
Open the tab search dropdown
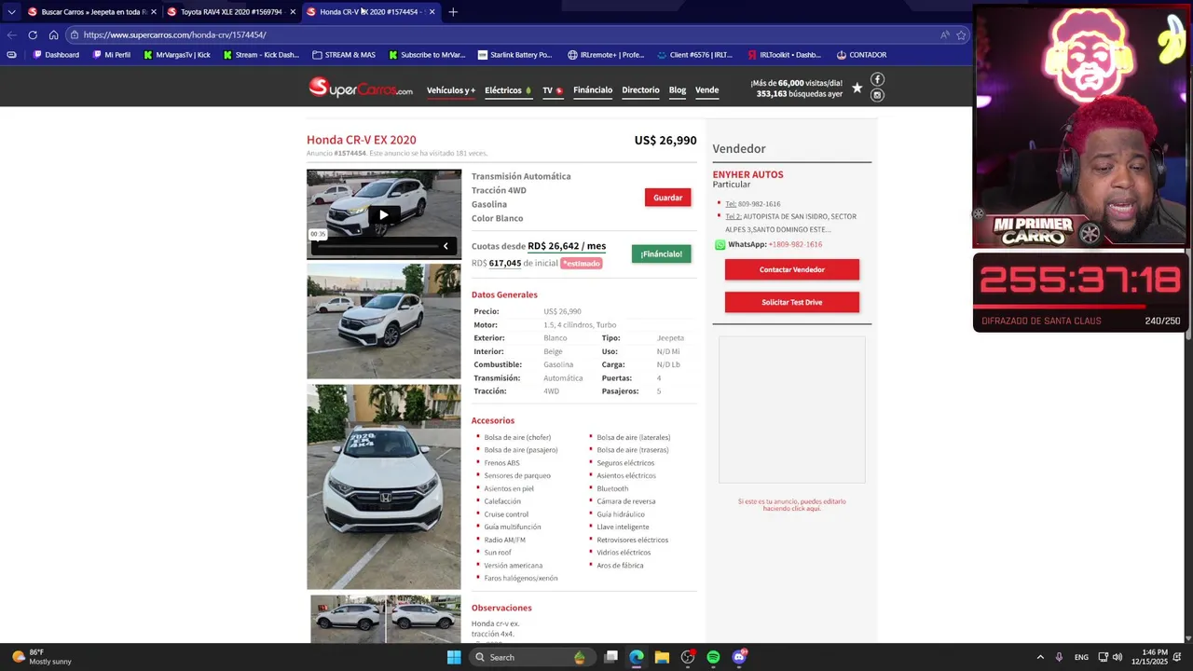(x=11, y=12)
